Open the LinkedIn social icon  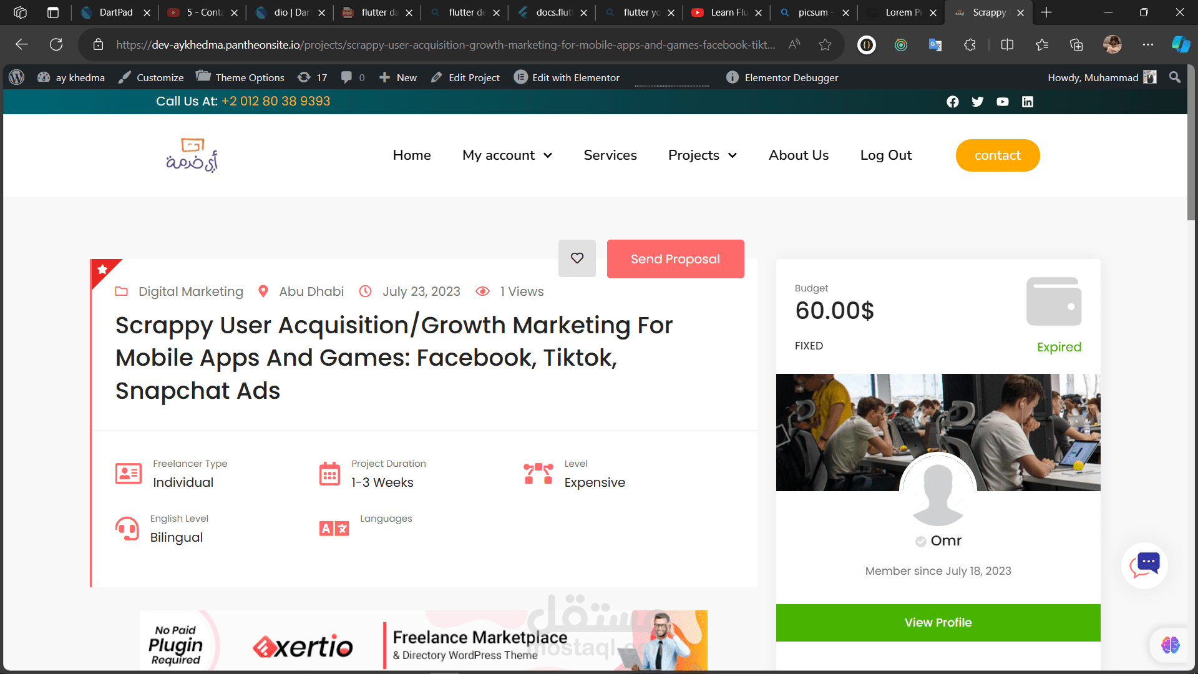coord(1027,102)
